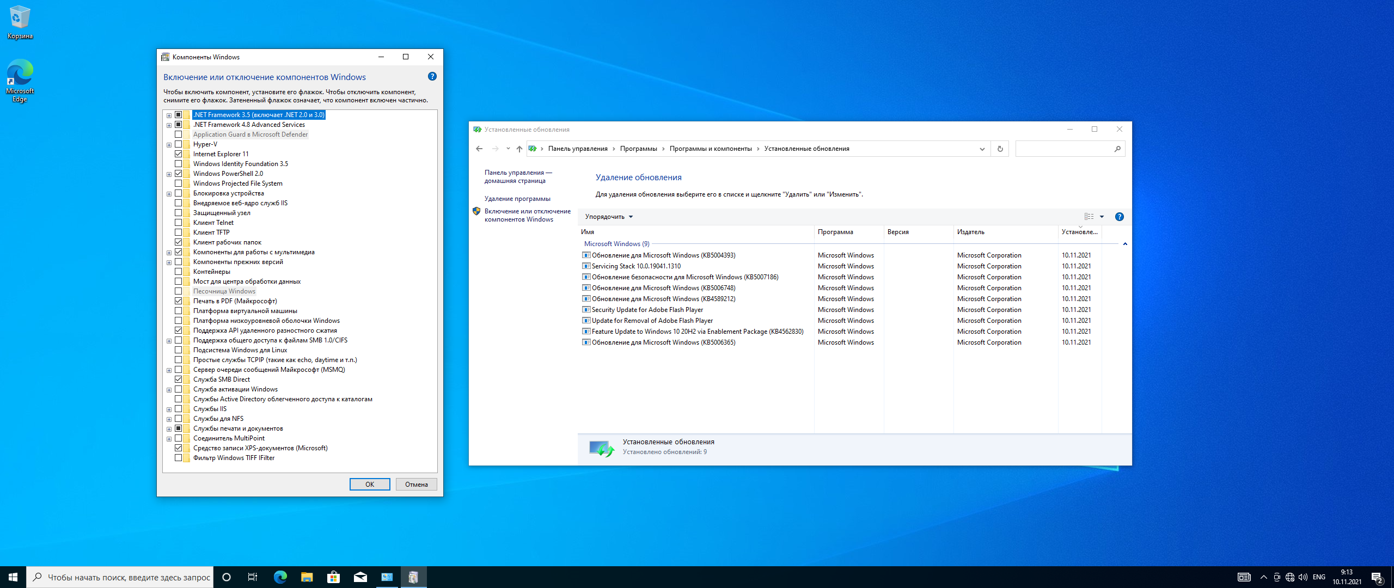Open Панель управления — домашняя страница link
The width and height of the screenshot is (1394, 588).
(x=518, y=176)
